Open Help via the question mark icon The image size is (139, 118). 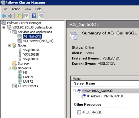34,16
